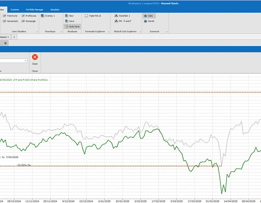
Task: Expand the Watch List Explorer group launcher
Action: coord(140,32)
